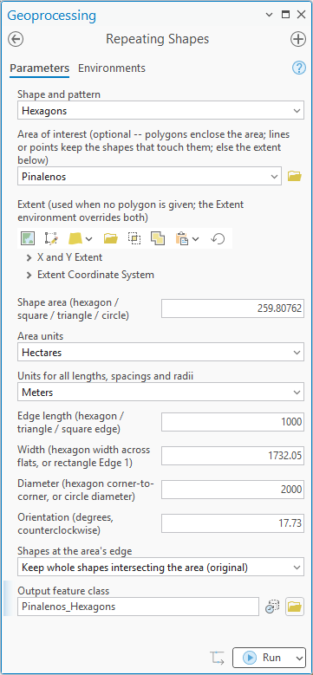Set extent to current display extent icon
The image size is (313, 675).
(x=28, y=238)
